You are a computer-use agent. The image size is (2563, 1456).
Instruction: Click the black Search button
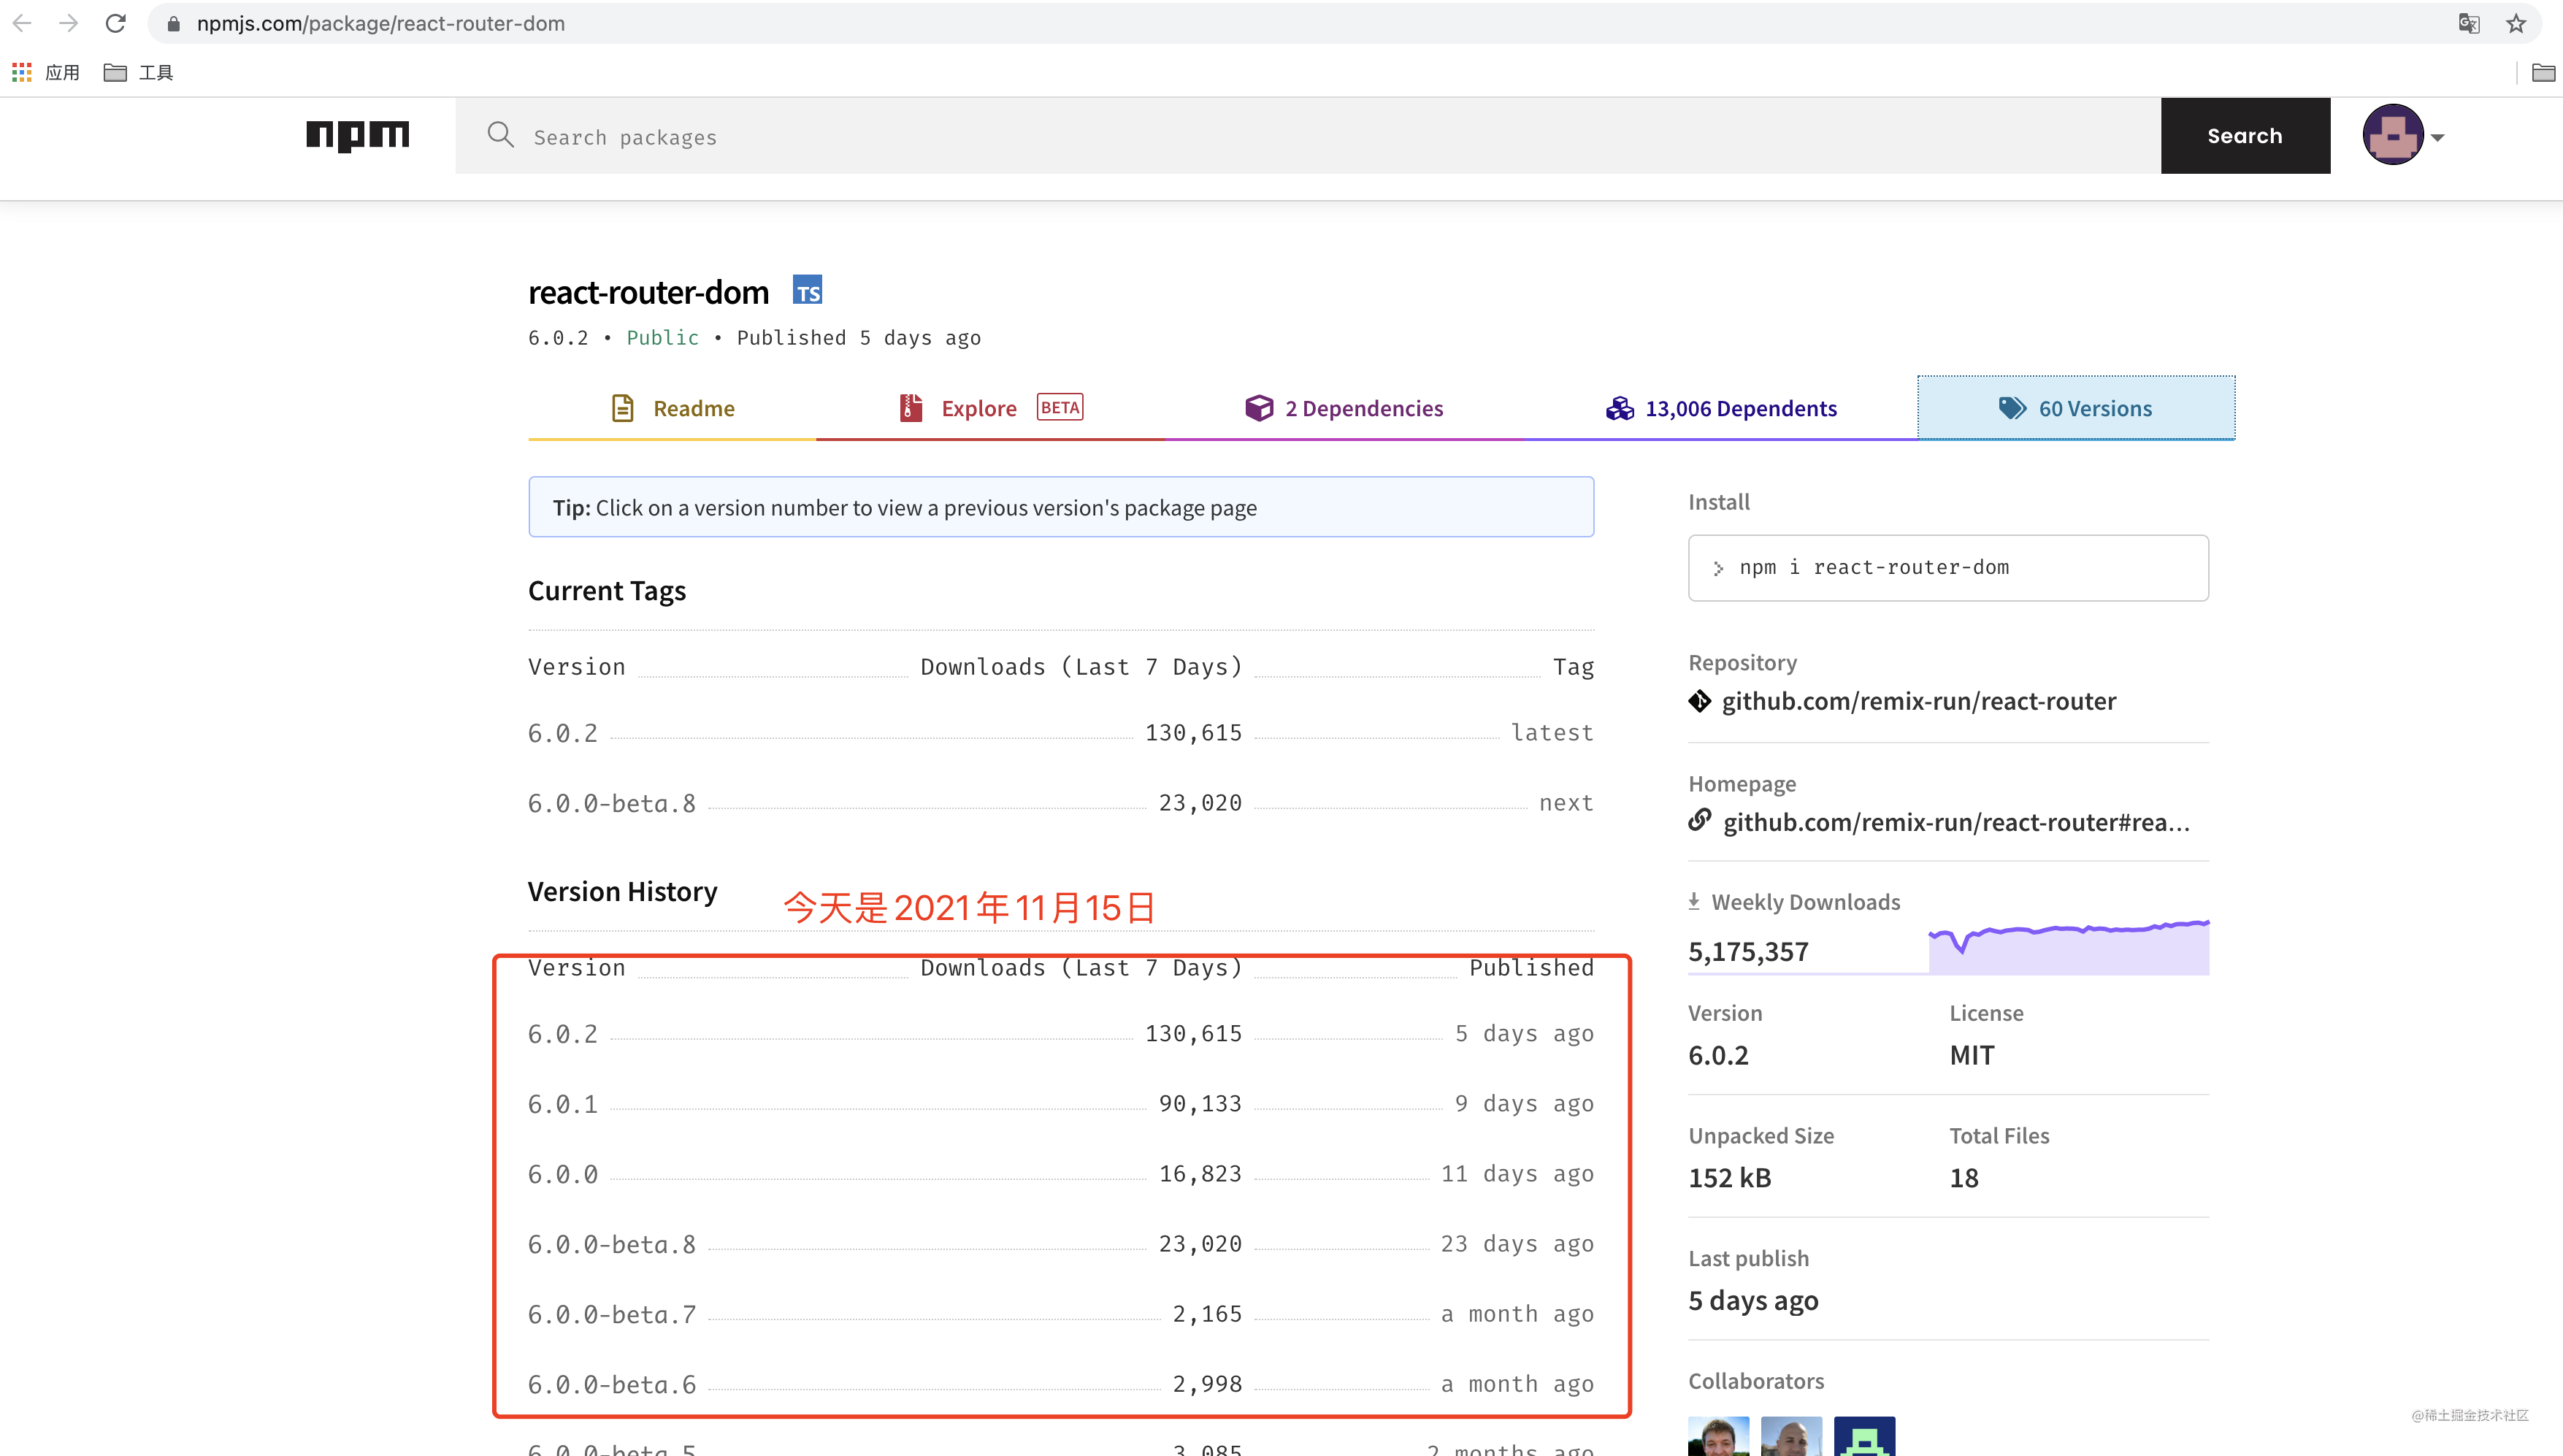click(2245, 136)
